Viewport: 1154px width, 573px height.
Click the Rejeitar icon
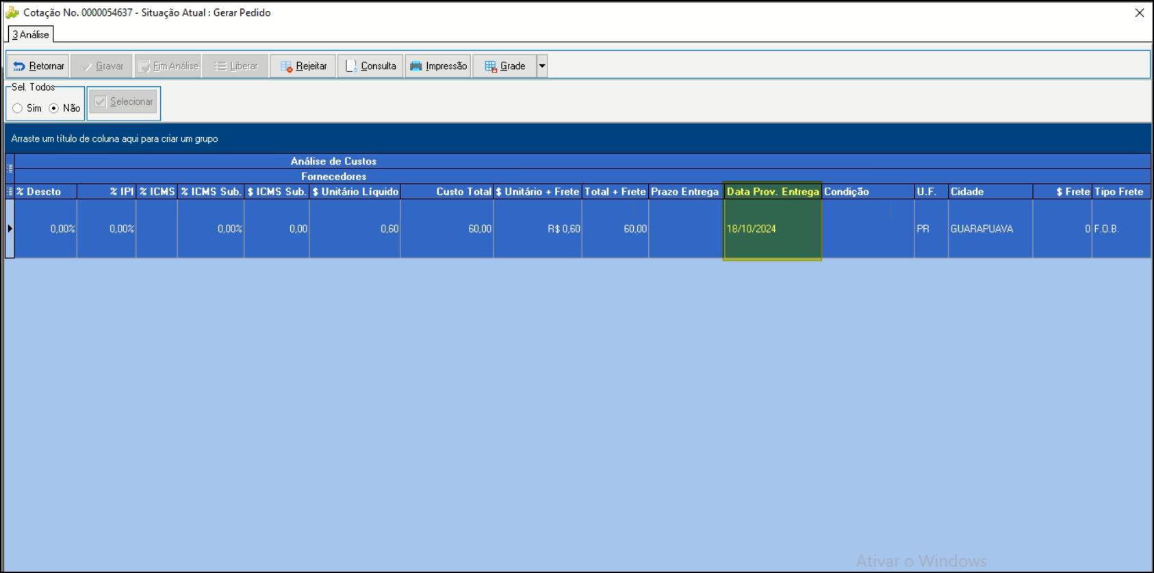coord(286,66)
